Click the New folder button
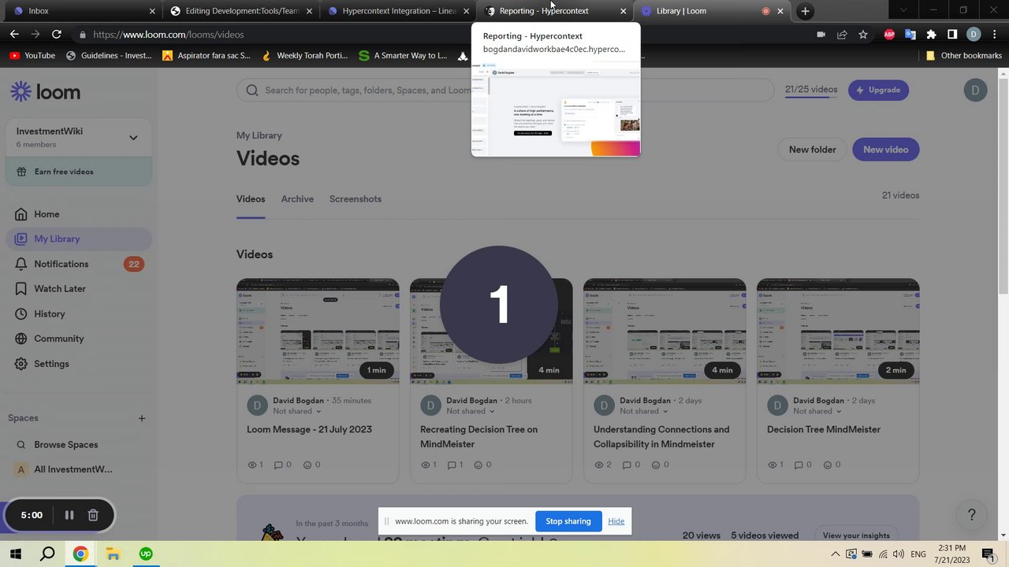 pyautogui.click(x=812, y=150)
